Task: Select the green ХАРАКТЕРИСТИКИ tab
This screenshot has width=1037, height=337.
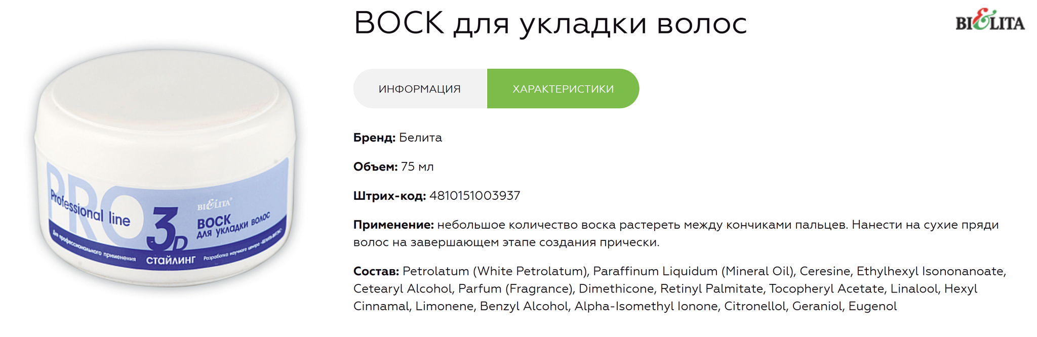Action: (563, 89)
